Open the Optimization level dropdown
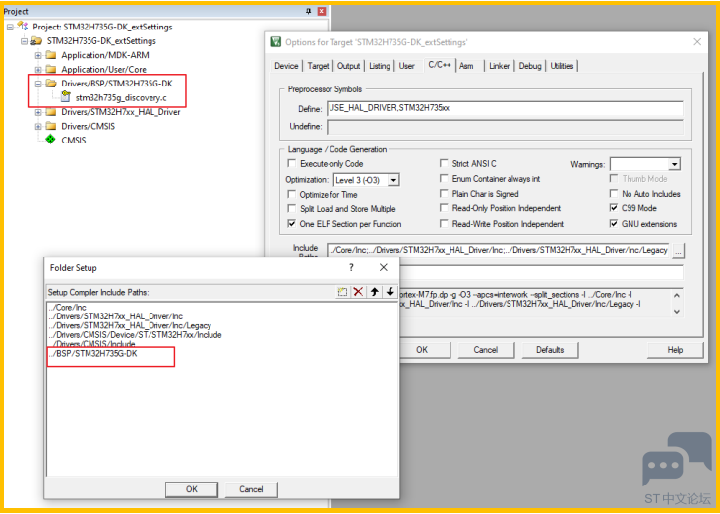720x514 pixels. (x=394, y=180)
